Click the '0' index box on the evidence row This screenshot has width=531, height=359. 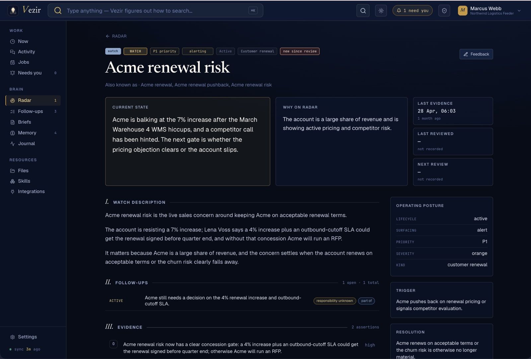pyautogui.click(x=113, y=344)
